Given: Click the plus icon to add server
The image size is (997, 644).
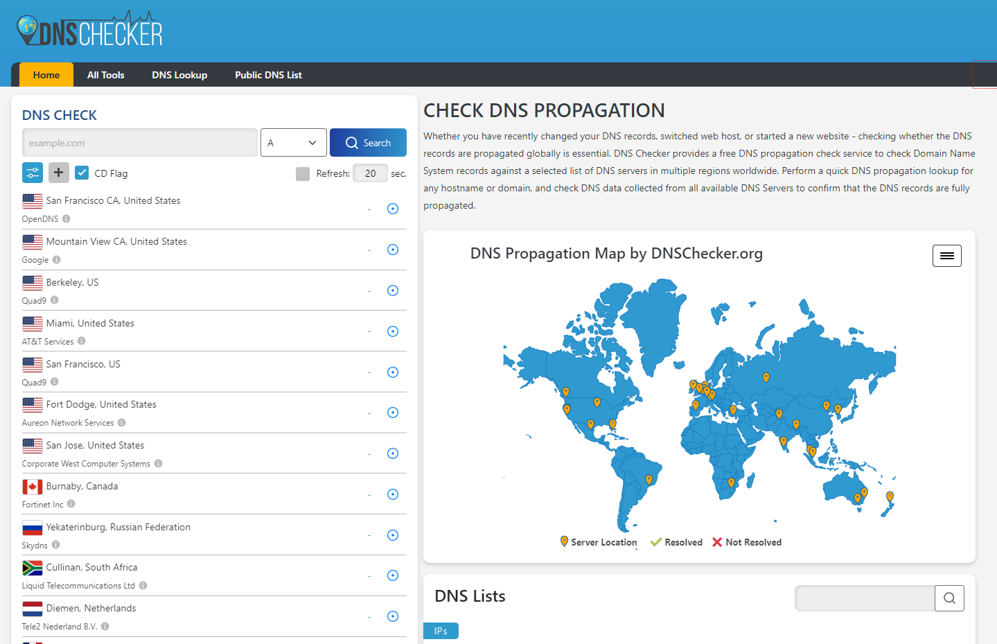Looking at the screenshot, I should click(x=59, y=173).
